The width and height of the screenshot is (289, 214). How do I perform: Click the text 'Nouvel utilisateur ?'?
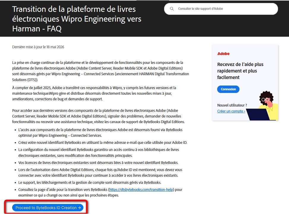(232, 105)
